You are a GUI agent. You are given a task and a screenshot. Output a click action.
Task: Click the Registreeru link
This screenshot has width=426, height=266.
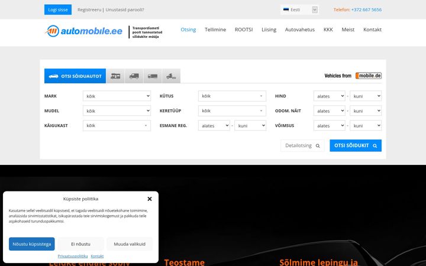tap(89, 10)
